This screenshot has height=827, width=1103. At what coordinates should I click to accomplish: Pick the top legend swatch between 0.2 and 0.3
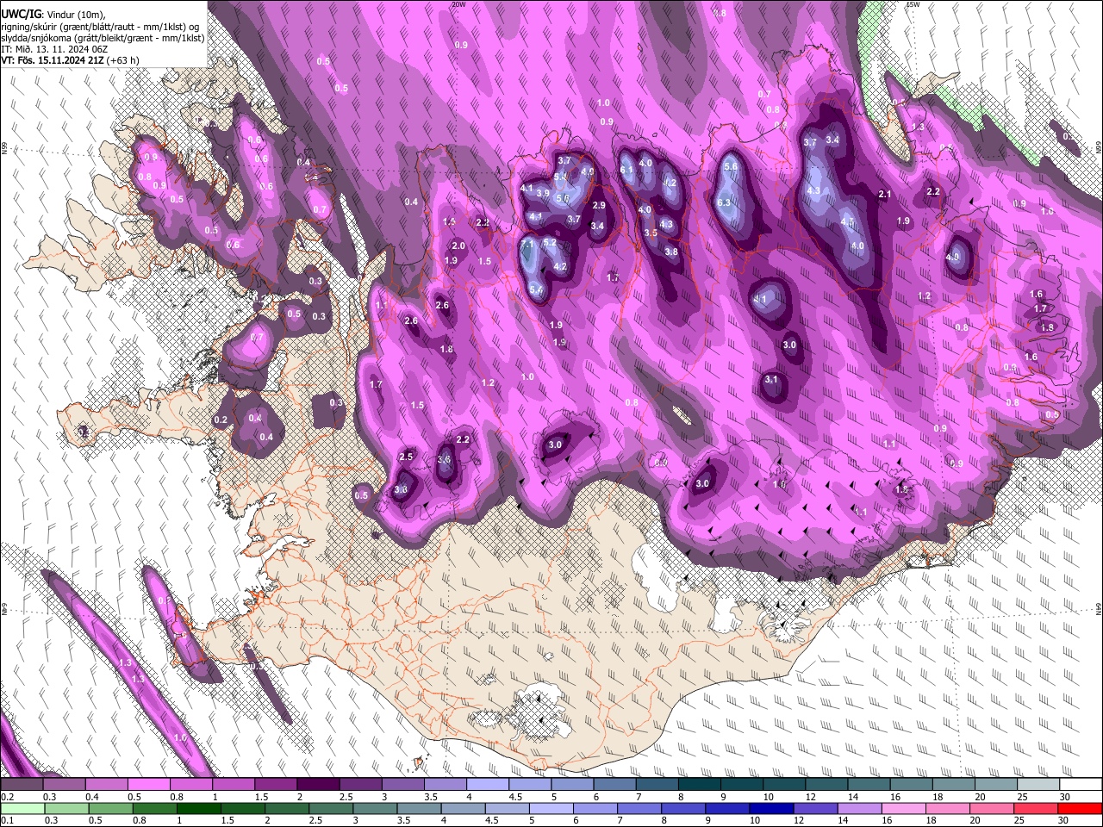point(22,785)
